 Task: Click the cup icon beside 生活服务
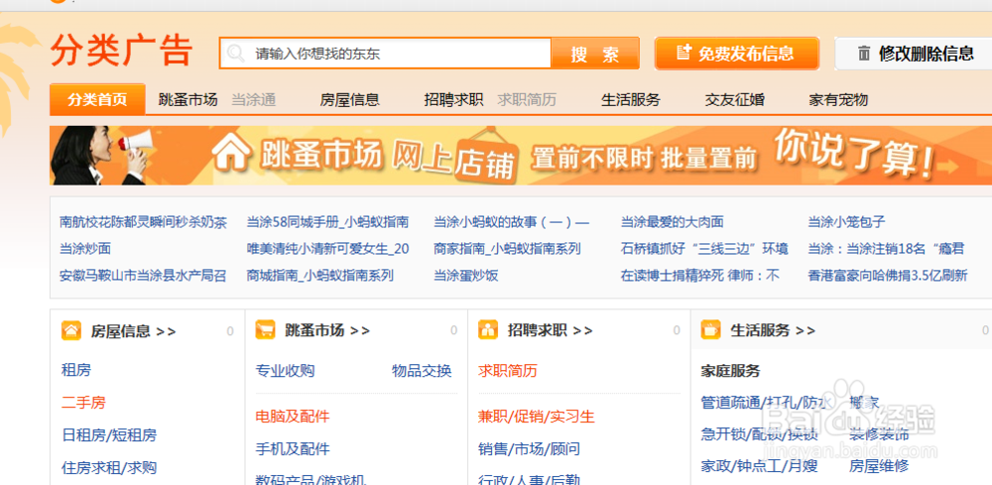click(x=711, y=330)
